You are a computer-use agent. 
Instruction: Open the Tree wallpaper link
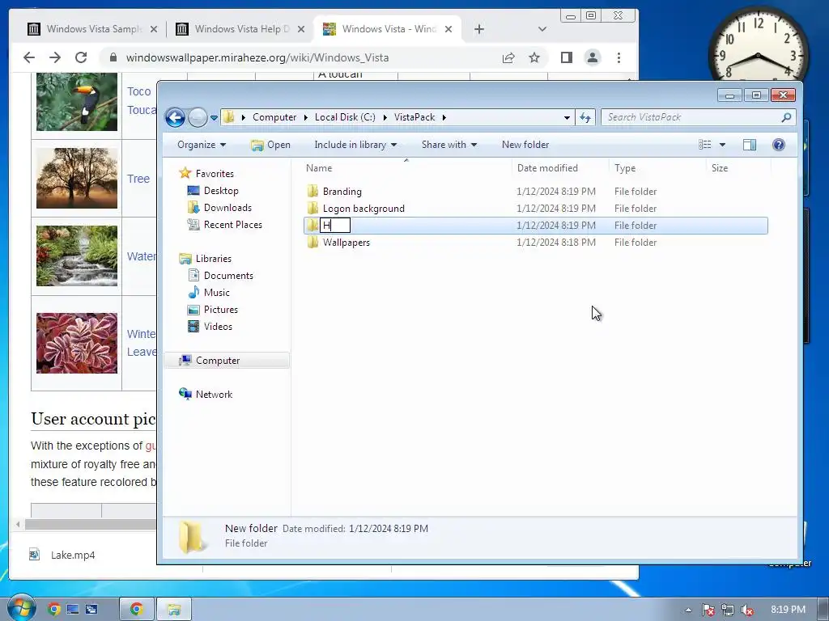pyautogui.click(x=138, y=179)
